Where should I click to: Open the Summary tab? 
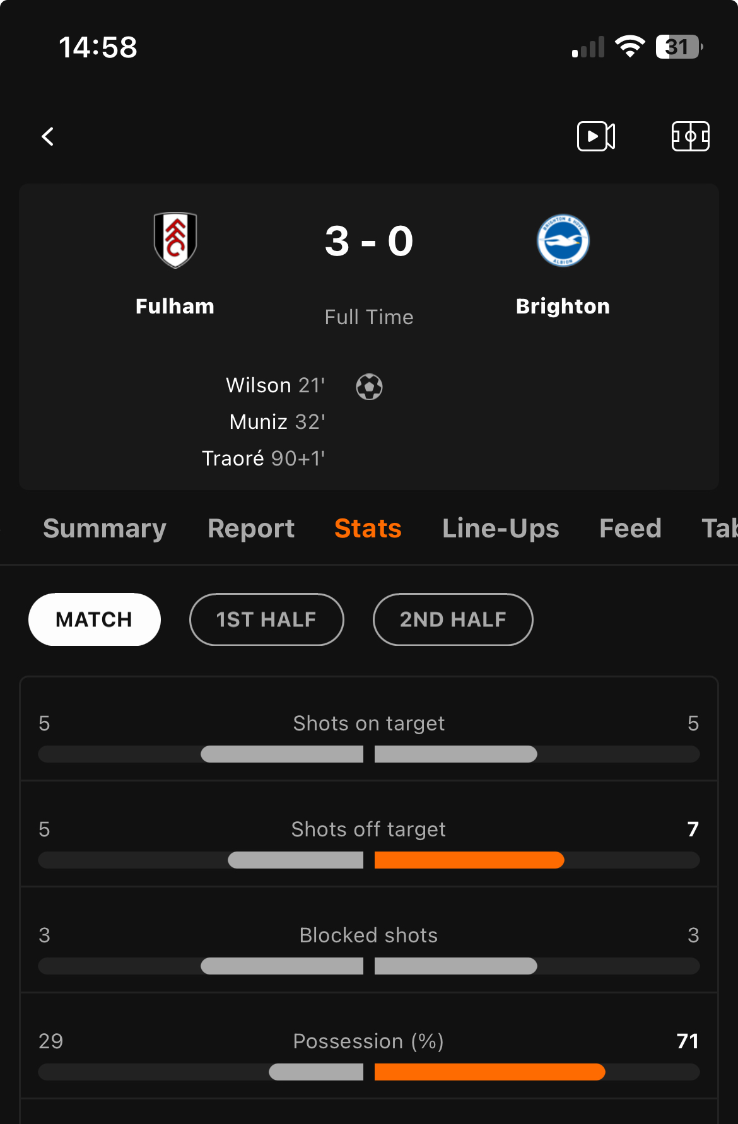[x=105, y=529]
